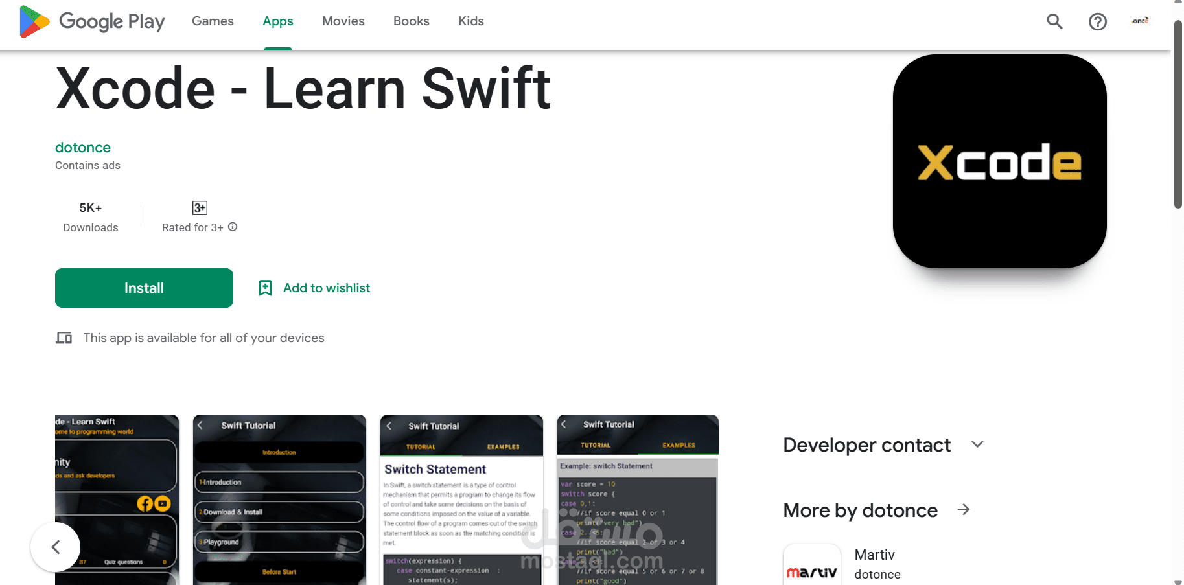
Task: Click the 3+ rating badge
Action: coord(200,208)
